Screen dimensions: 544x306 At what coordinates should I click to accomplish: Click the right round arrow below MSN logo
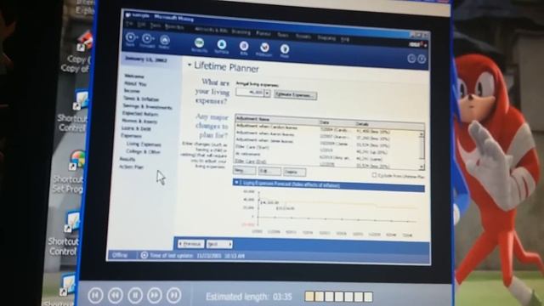coord(422,59)
